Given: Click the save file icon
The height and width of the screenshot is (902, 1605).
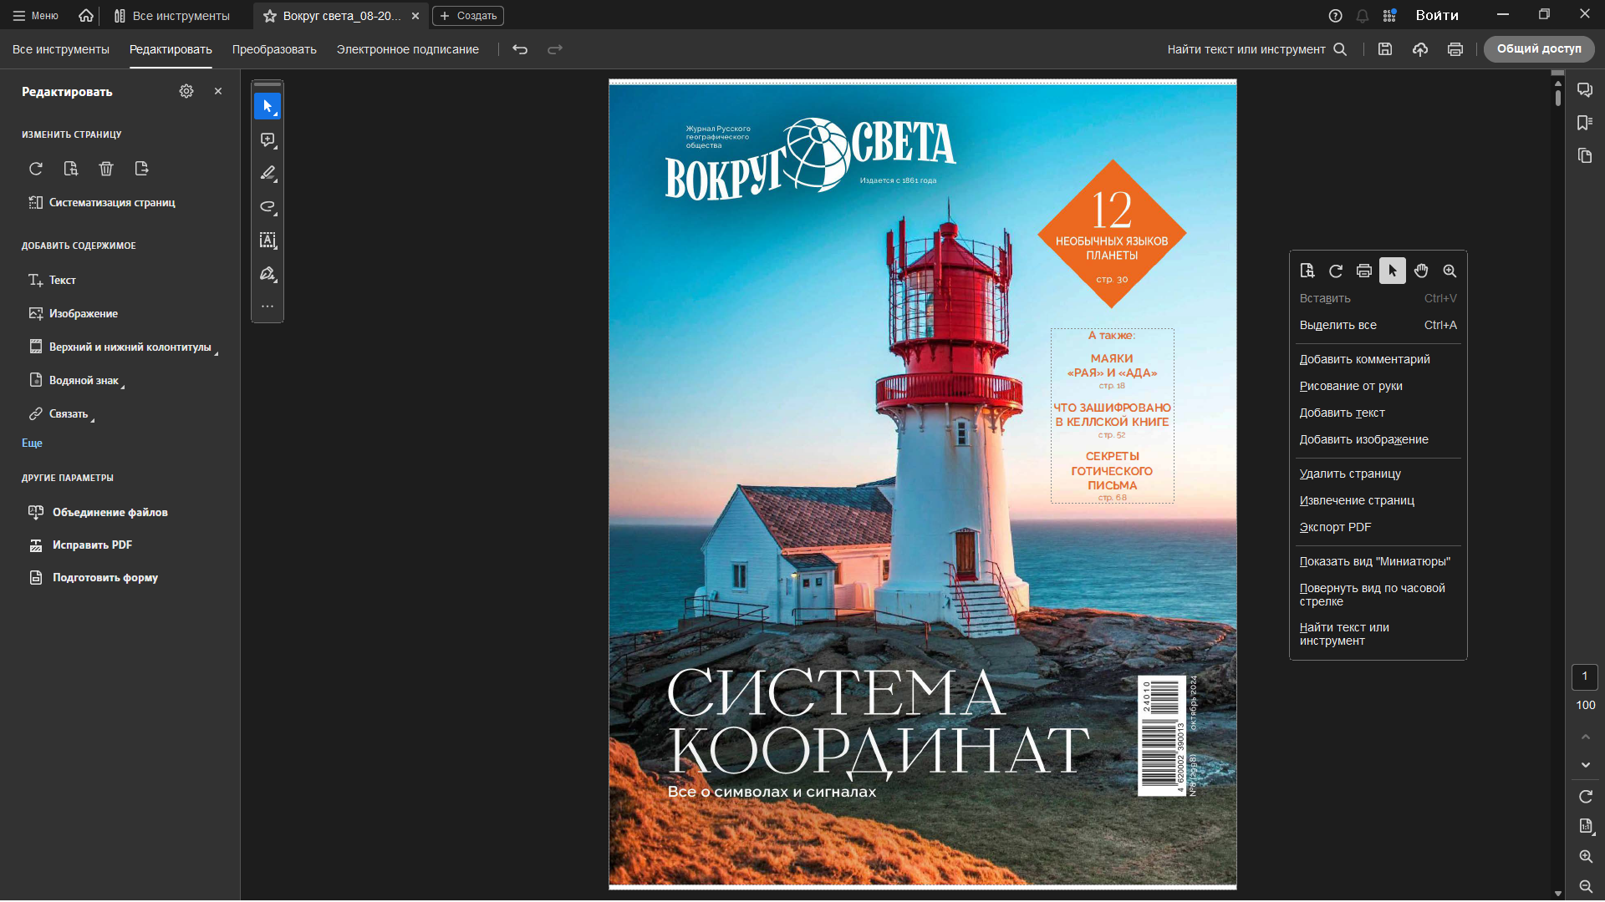Looking at the screenshot, I should [1385, 49].
